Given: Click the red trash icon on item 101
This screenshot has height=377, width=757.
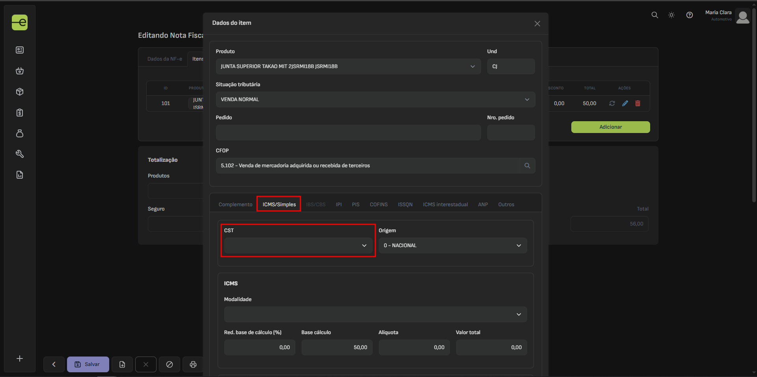Looking at the screenshot, I should 638,103.
